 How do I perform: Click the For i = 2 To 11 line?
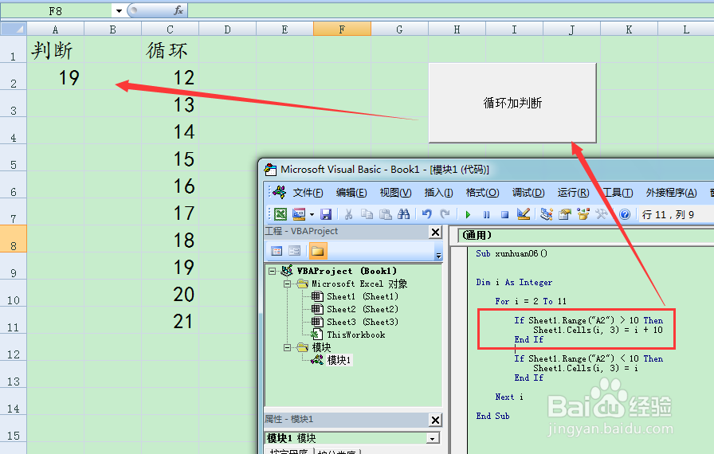531,302
